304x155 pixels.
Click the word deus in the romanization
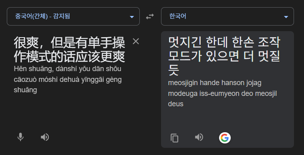176,104
